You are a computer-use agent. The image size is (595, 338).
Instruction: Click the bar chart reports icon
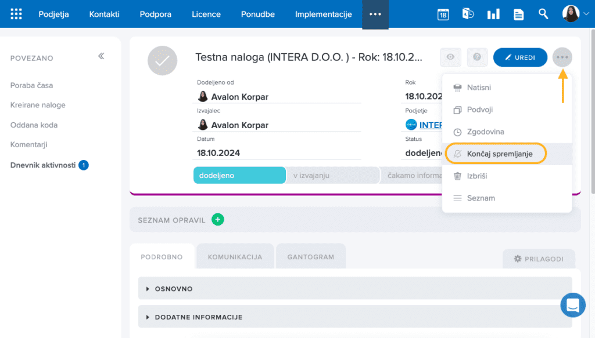[493, 14]
